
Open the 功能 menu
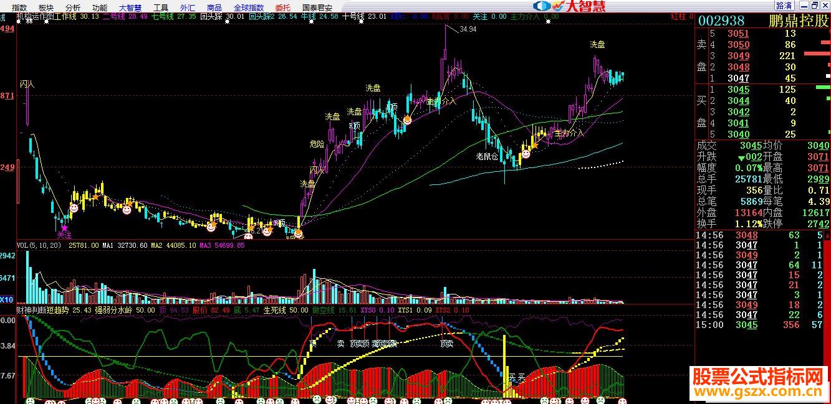tap(100, 7)
